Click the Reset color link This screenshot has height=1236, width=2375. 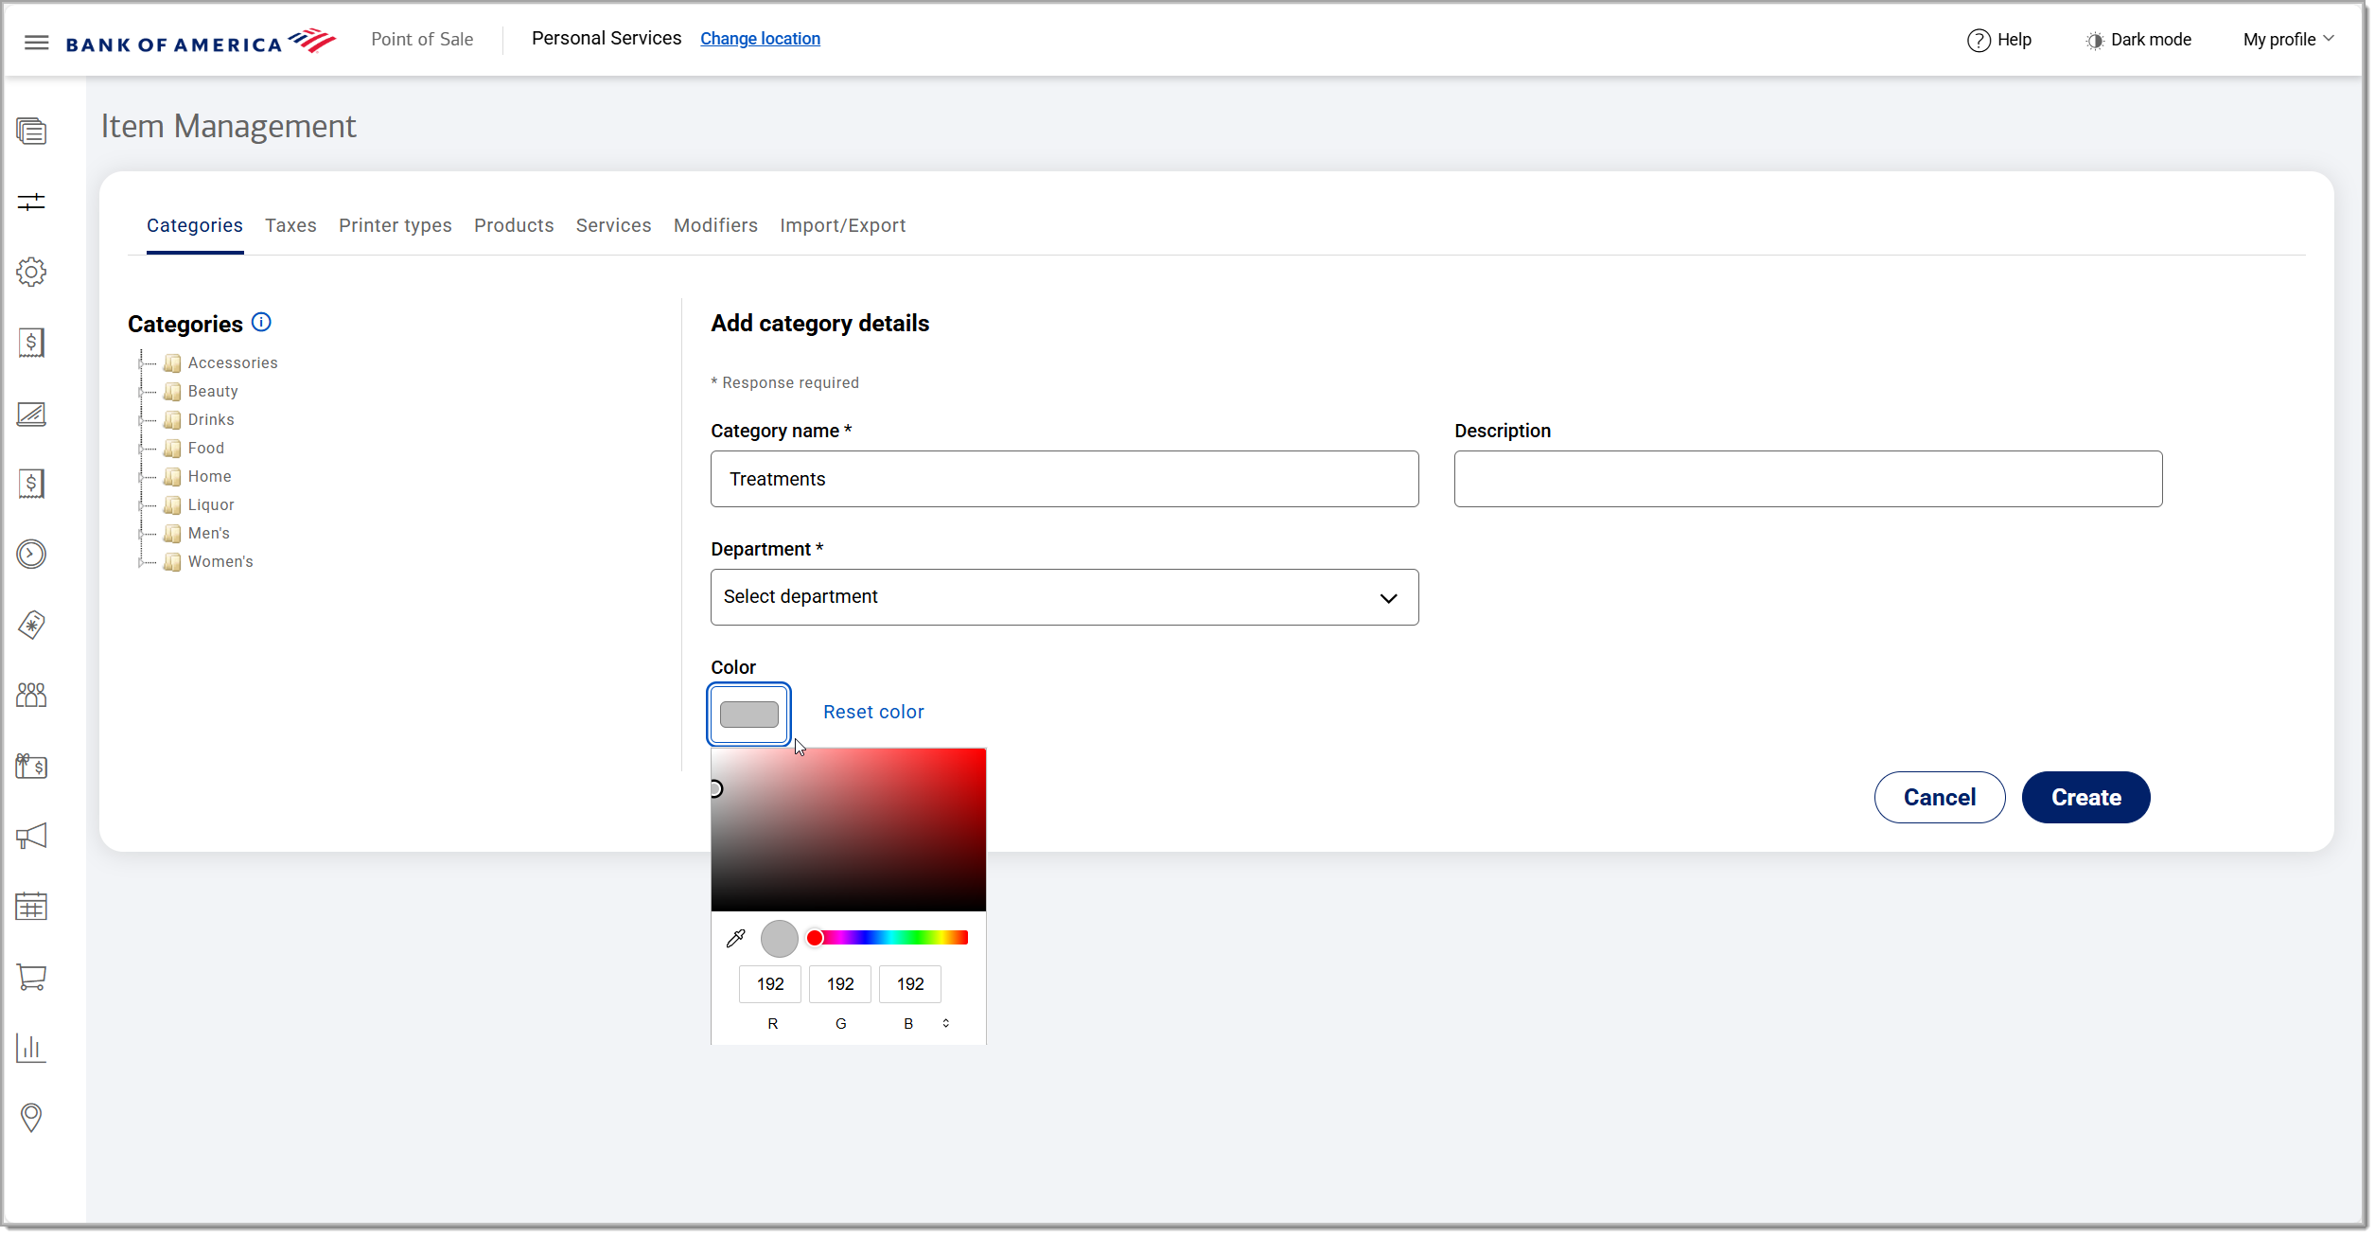tap(872, 713)
